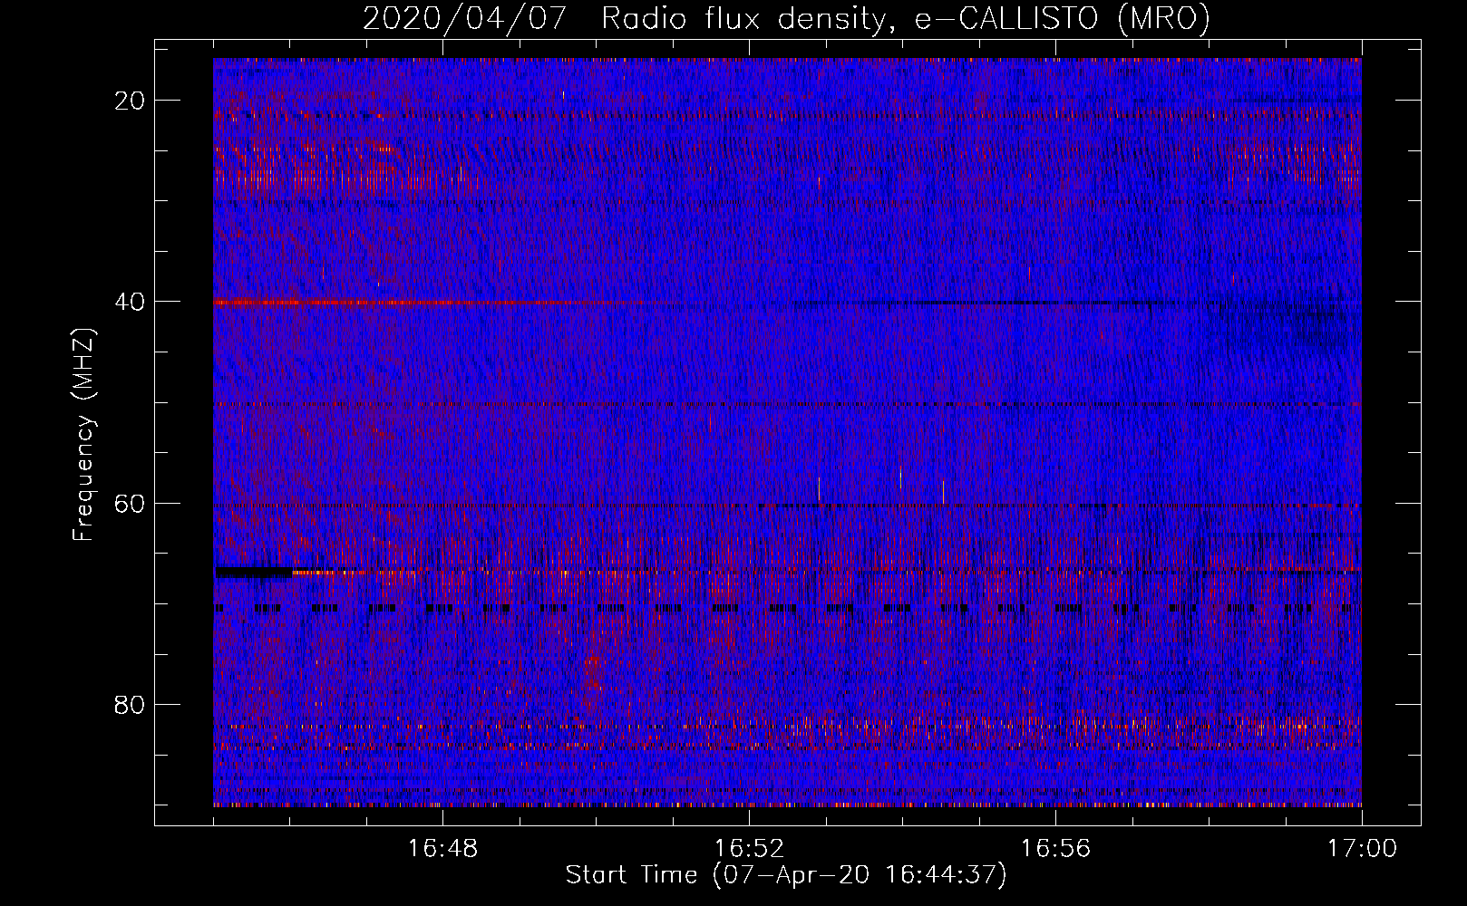Click the 20 frequency tick label
Image resolution: width=1467 pixels, height=906 pixels.
tap(131, 100)
